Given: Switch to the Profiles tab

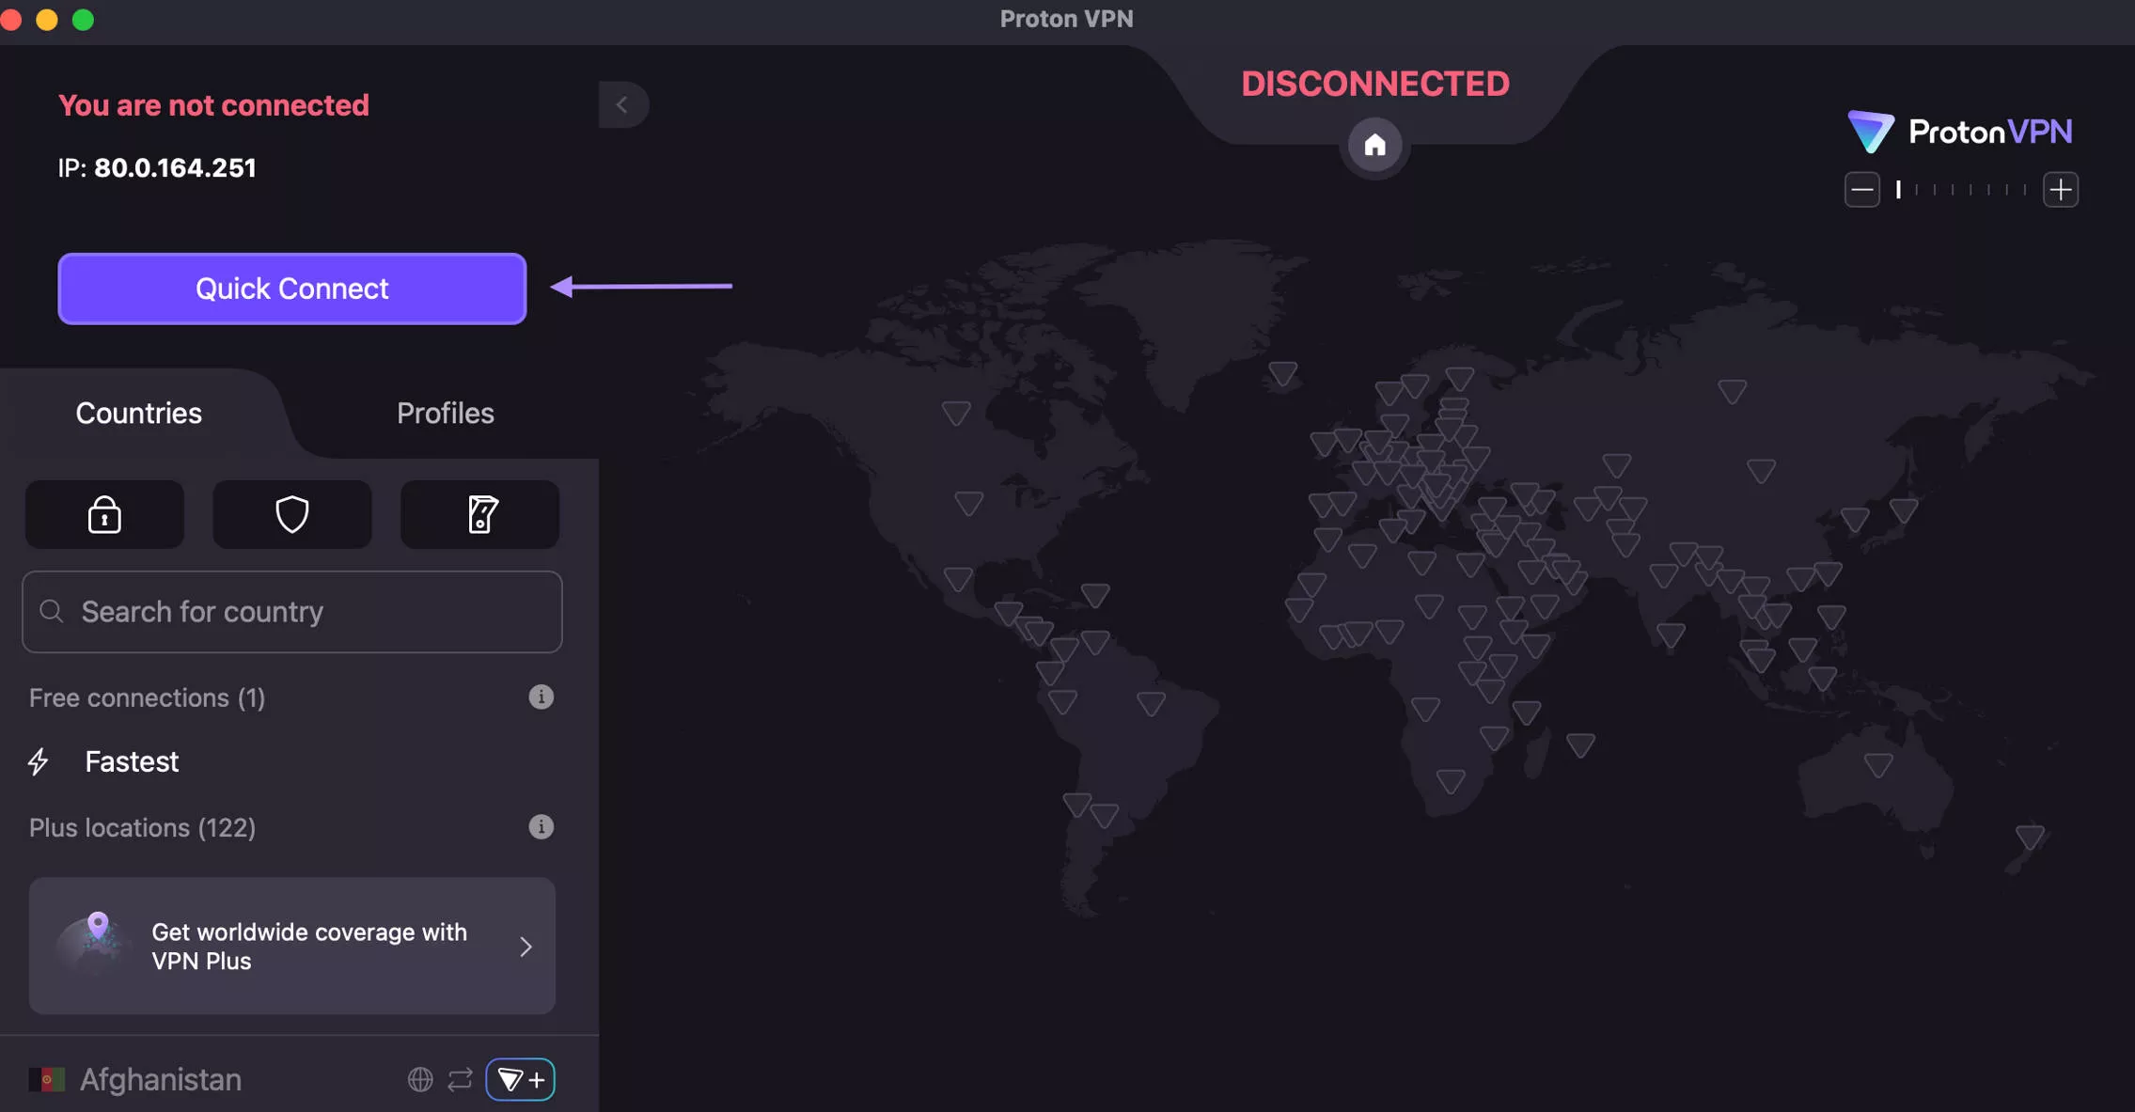Looking at the screenshot, I should click(x=445, y=414).
